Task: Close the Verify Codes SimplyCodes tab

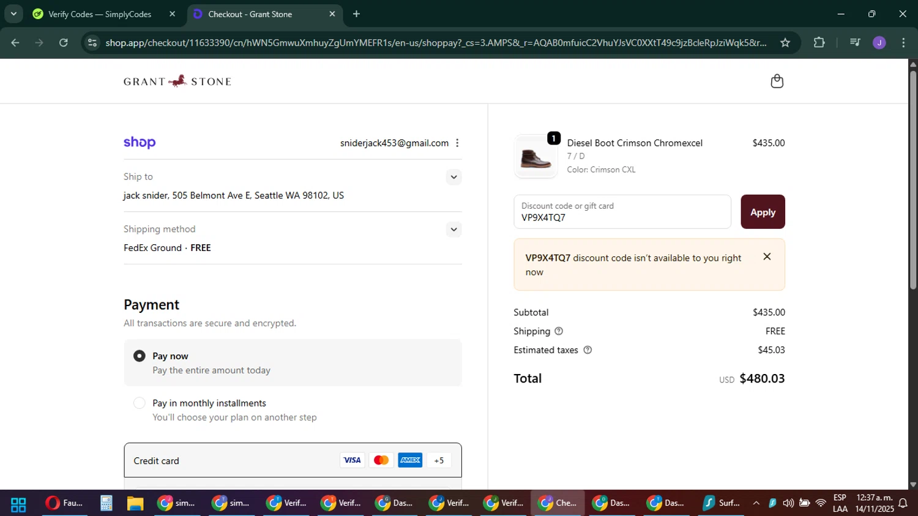Action: coord(172,14)
